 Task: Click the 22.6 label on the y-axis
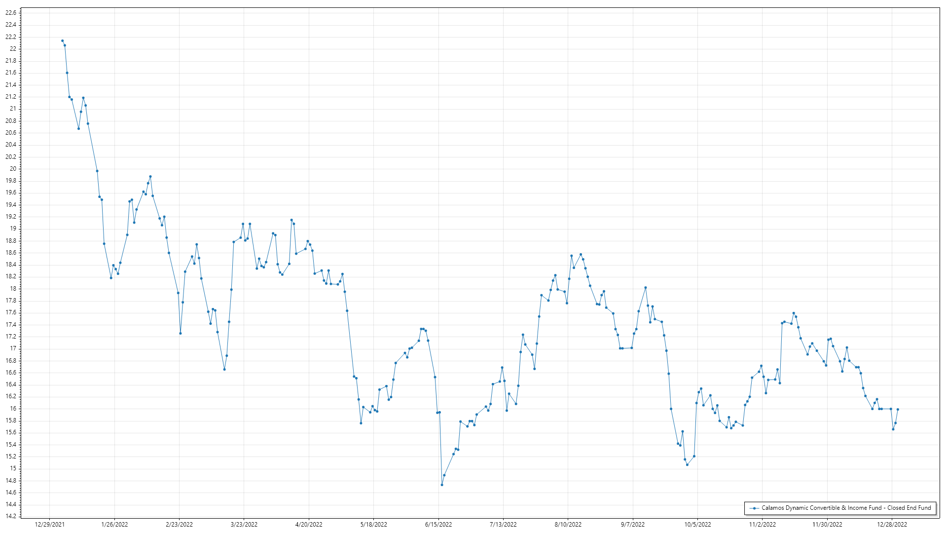(10, 13)
